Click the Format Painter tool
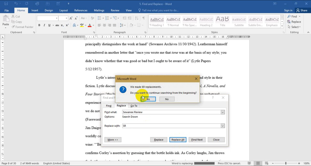Screen dimensions: 311x166 pyautogui.click(x=22, y=27)
